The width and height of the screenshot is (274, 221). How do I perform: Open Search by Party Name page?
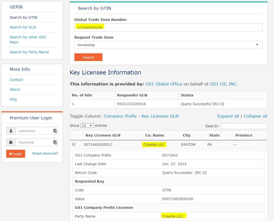pyautogui.click(x=29, y=52)
